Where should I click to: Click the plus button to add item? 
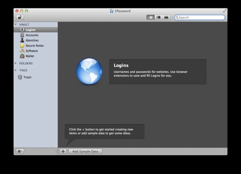pos(63,151)
